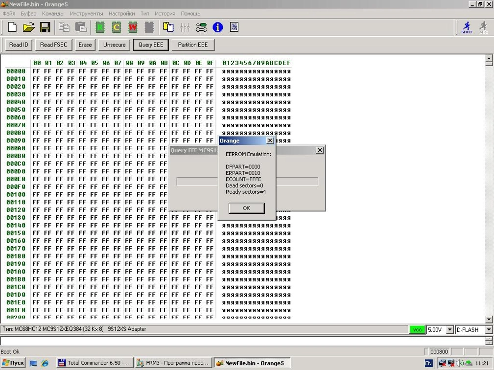Open the D-FLASH memory area dropdown
Image resolution: width=494 pixels, height=370 pixels.
tap(489, 330)
